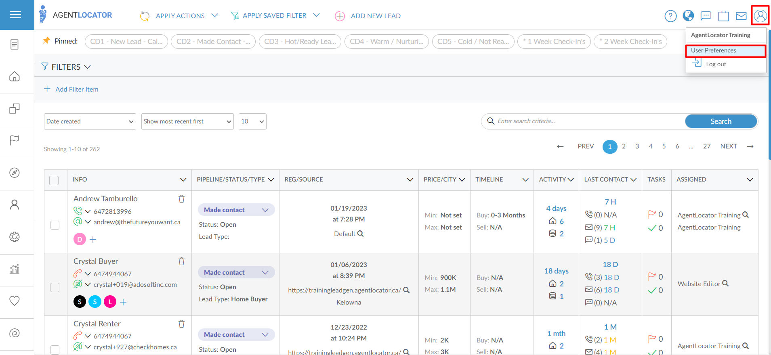Open the heart icon in sidebar
771x355 pixels.
(x=15, y=301)
